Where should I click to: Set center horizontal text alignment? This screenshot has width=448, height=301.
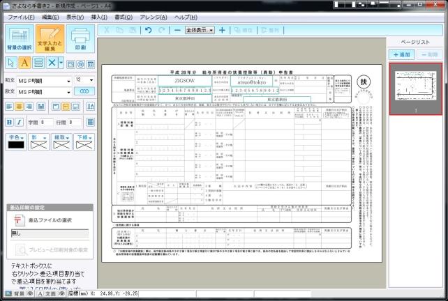coord(19,107)
